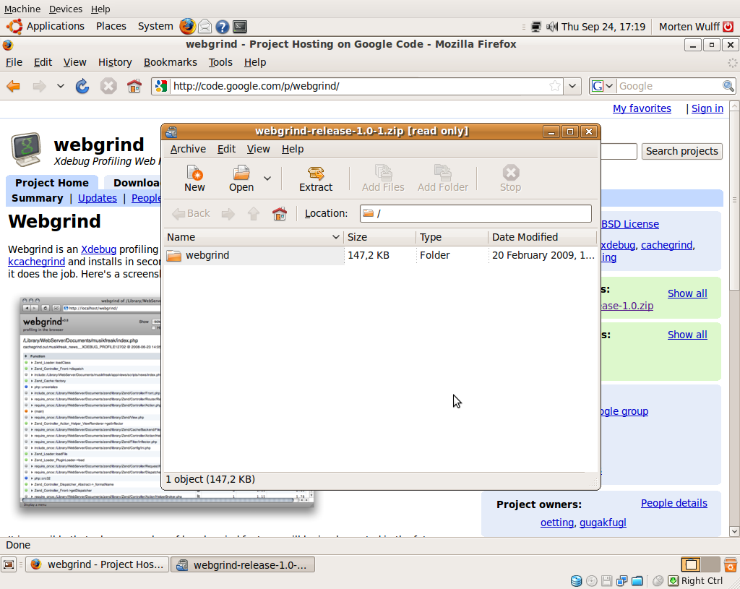
Task: Expand the URL bar dropdown
Action: click(572, 86)
